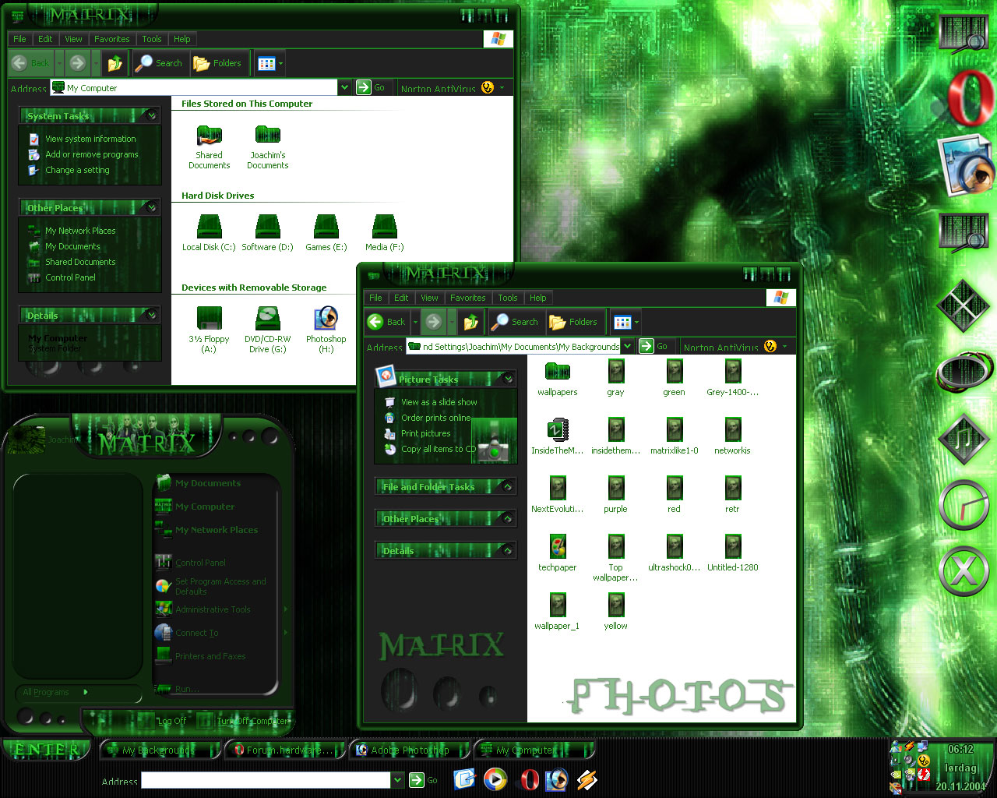
Task: Click Go next to My Backgrounds address
Action: 654,346
